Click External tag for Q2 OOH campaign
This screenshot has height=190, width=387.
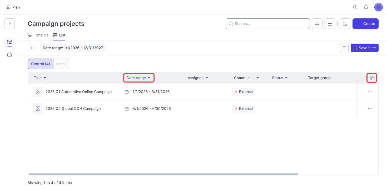(x=244, y=109)
